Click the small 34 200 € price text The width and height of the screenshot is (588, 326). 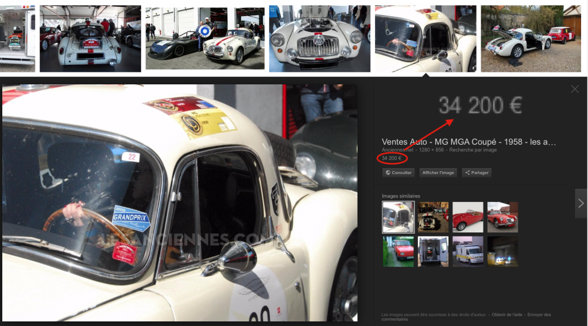(392, 158)
